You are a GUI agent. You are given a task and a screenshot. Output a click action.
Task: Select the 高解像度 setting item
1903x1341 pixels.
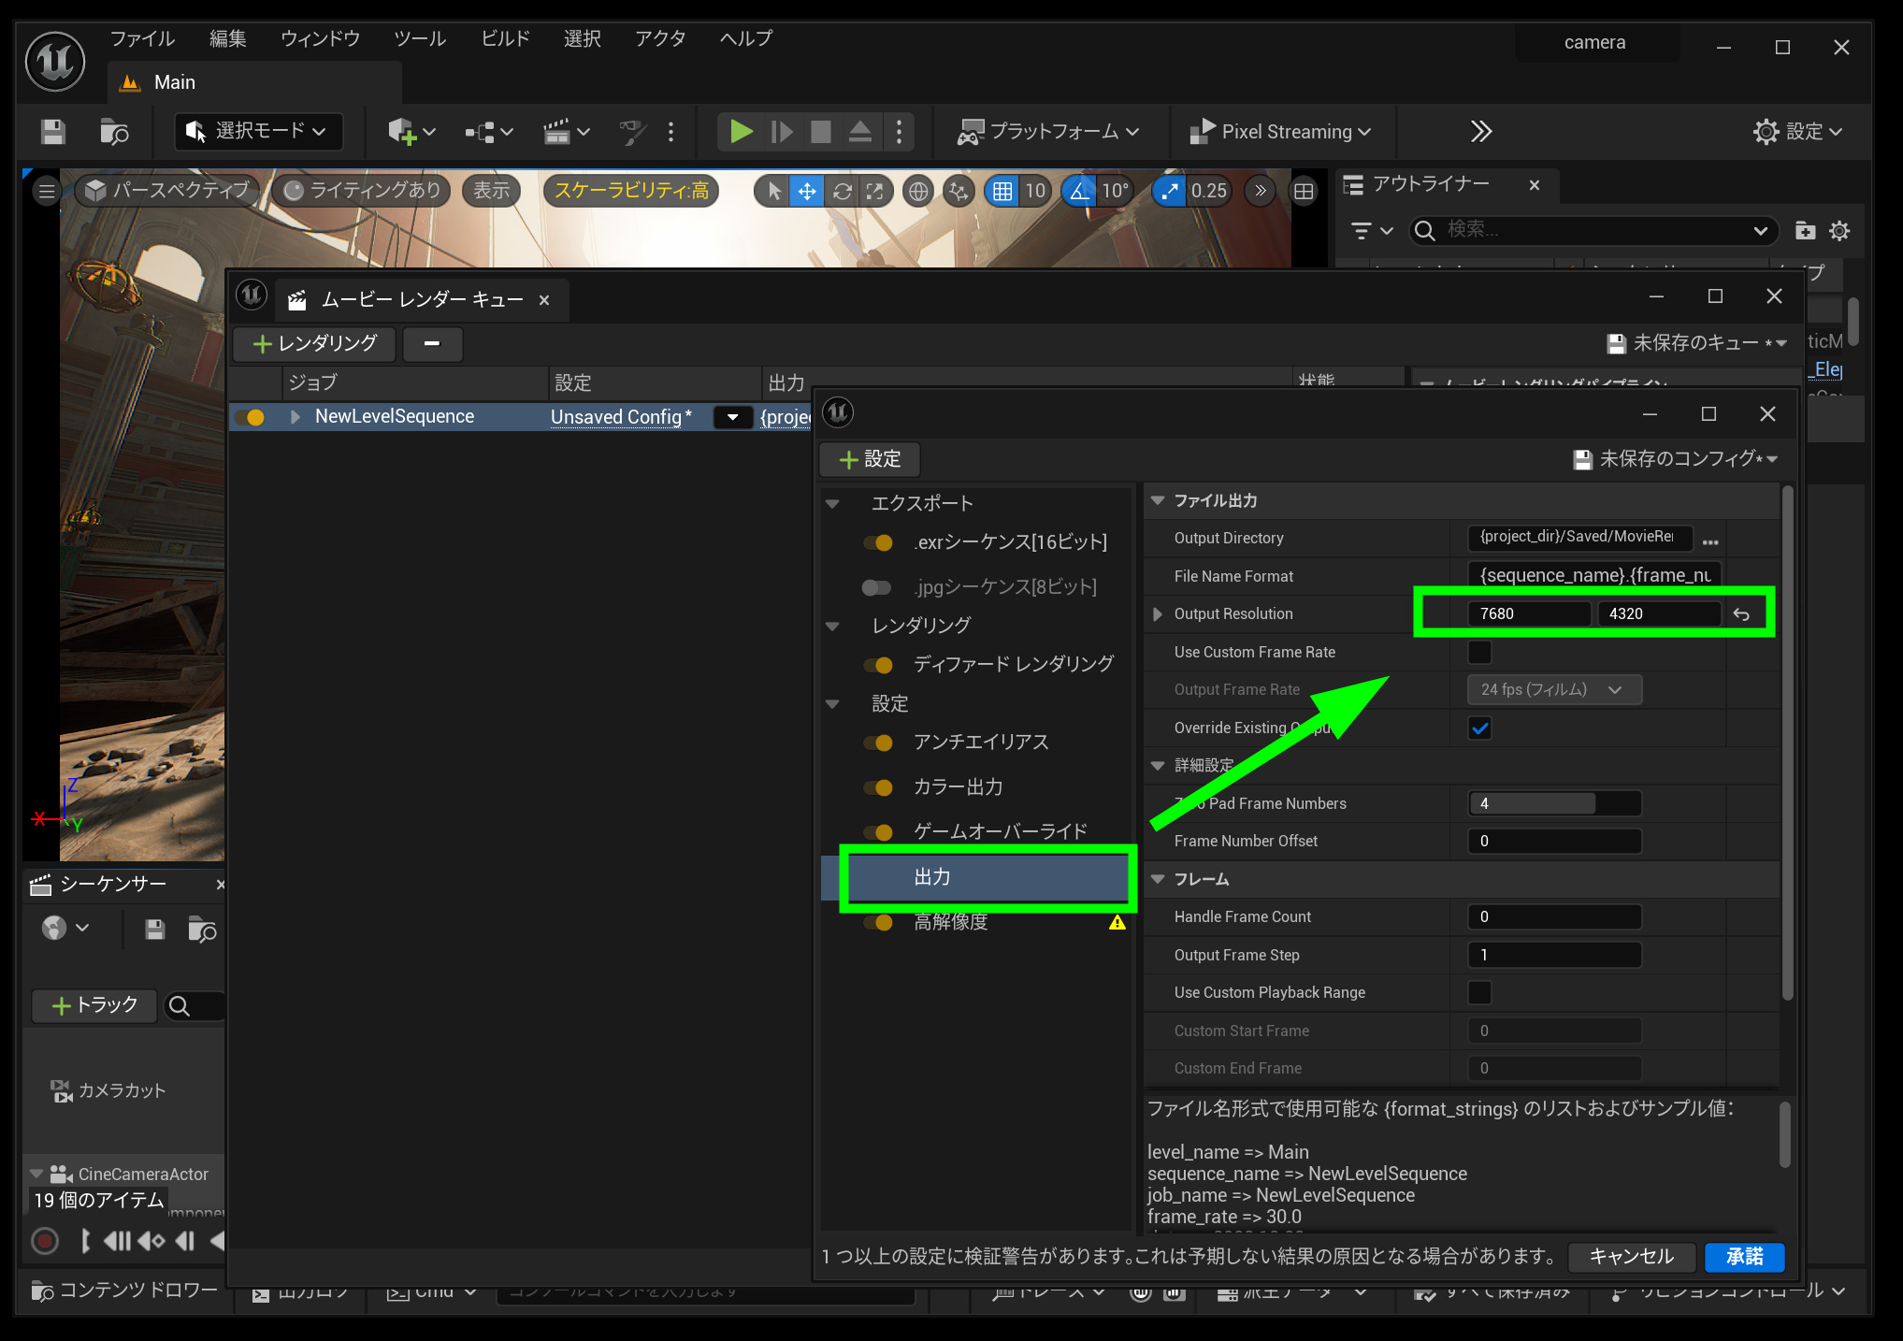tap(950, 922)
